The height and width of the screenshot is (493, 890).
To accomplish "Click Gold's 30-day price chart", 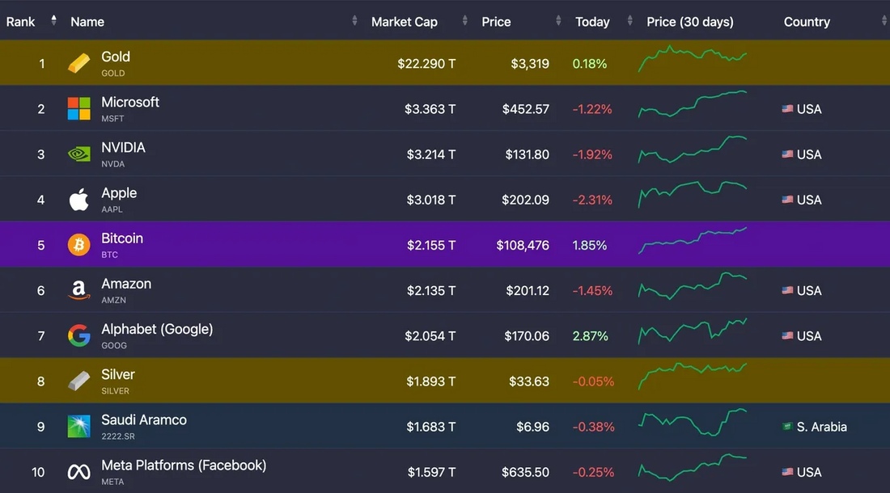I will coord(693,59).
